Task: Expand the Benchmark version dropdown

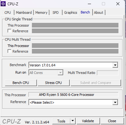Action: point(115,65)
